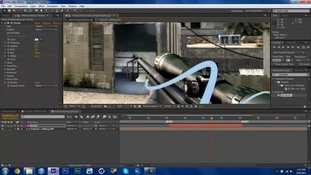Click the Brainstorm timeline icon

(x=104, y=117)
